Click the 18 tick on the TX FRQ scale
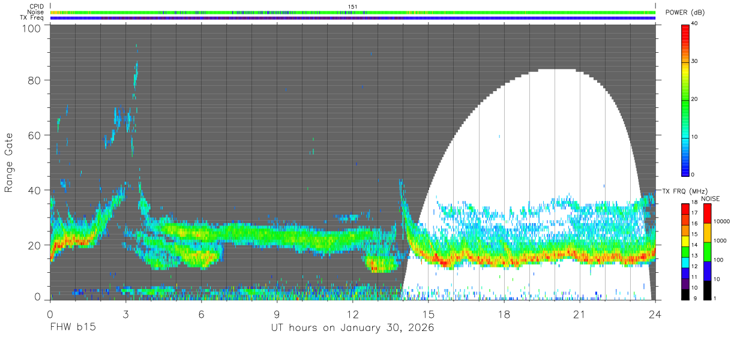 click(x=695, y=203)
